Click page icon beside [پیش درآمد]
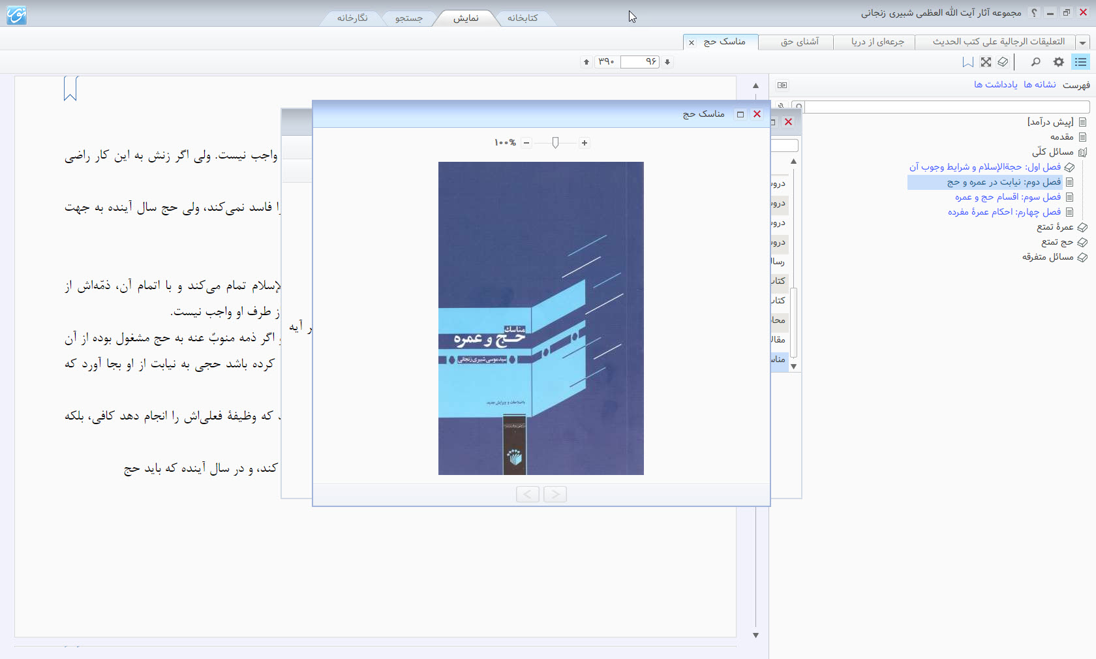 click(x=1083, y=122)
